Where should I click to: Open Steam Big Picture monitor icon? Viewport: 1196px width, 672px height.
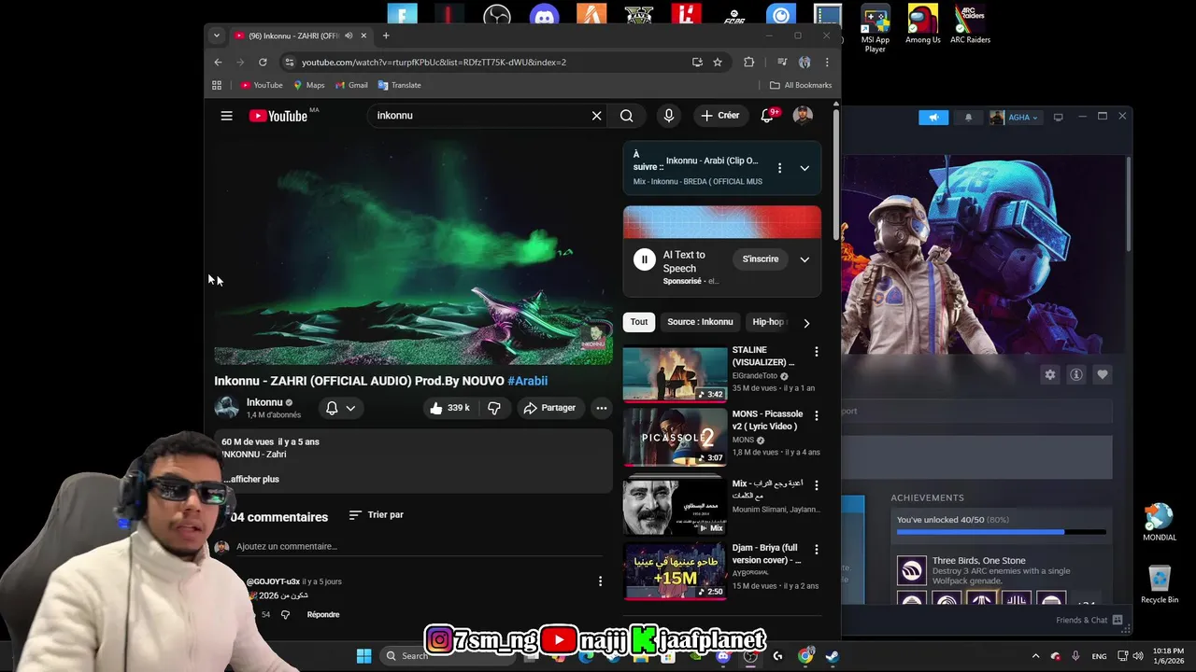1059,118
